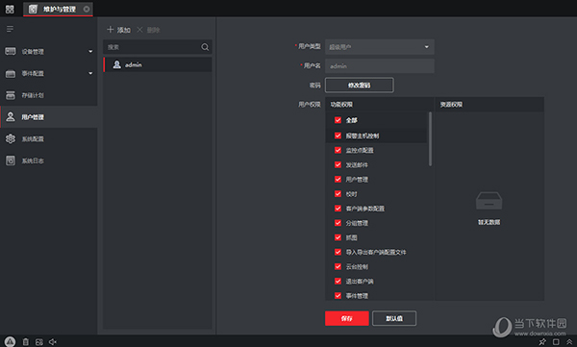
Task: Uncheck the 云台控制 permission
Action: pos(338,266)
